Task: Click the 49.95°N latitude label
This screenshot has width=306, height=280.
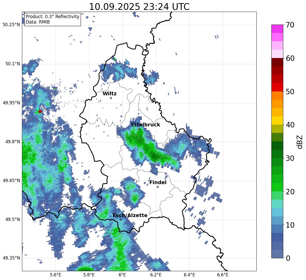Action: 11,103
